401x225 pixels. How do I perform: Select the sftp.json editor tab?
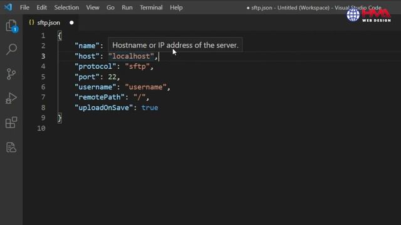(51, 22)
